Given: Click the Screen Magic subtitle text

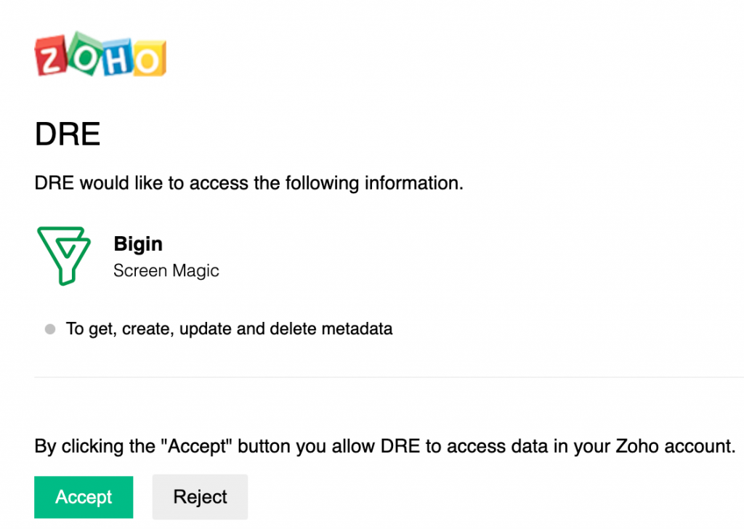Looking at the screenshot, I should pos(166,270).
